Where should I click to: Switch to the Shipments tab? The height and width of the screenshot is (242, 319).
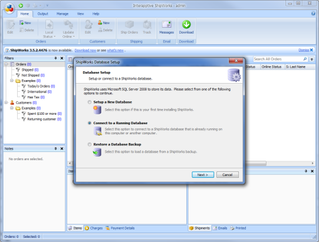[199, 228]
